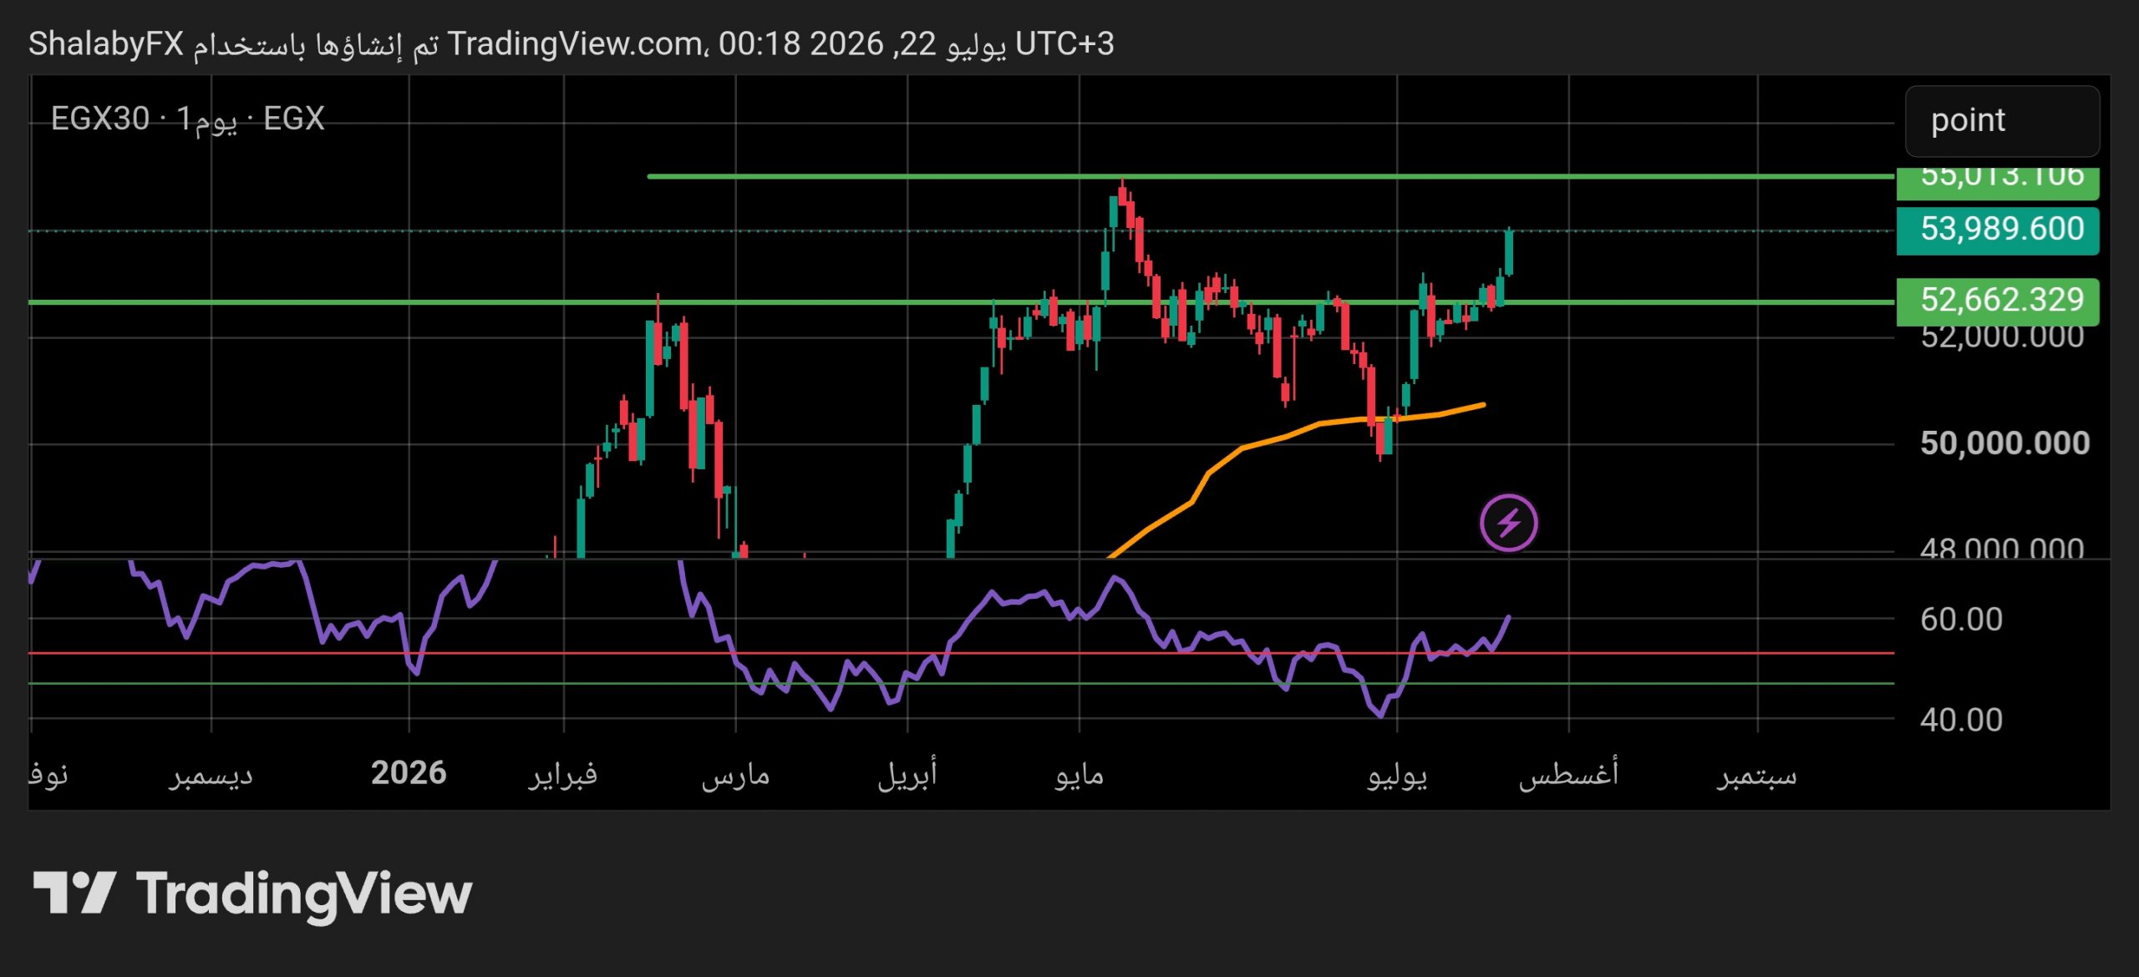This screenshot has height=977, width=2139.
Task: Click the يوليو month label on axis
Action: pyautogui.click(x=1397, y=775)
